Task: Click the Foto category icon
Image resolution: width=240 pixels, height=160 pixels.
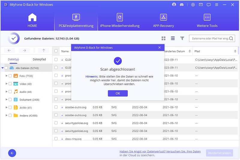Action: point(16,76)
